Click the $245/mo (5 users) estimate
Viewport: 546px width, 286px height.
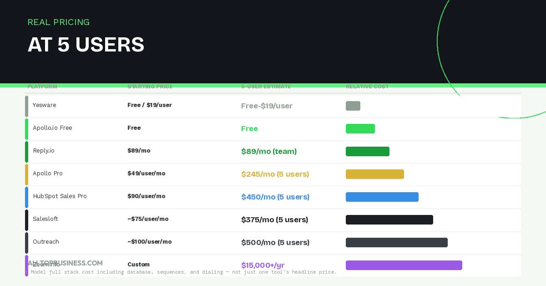coord(275,174)
